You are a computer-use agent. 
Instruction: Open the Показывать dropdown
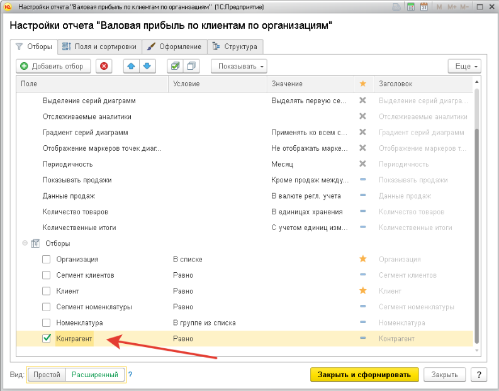coord(239,66)
